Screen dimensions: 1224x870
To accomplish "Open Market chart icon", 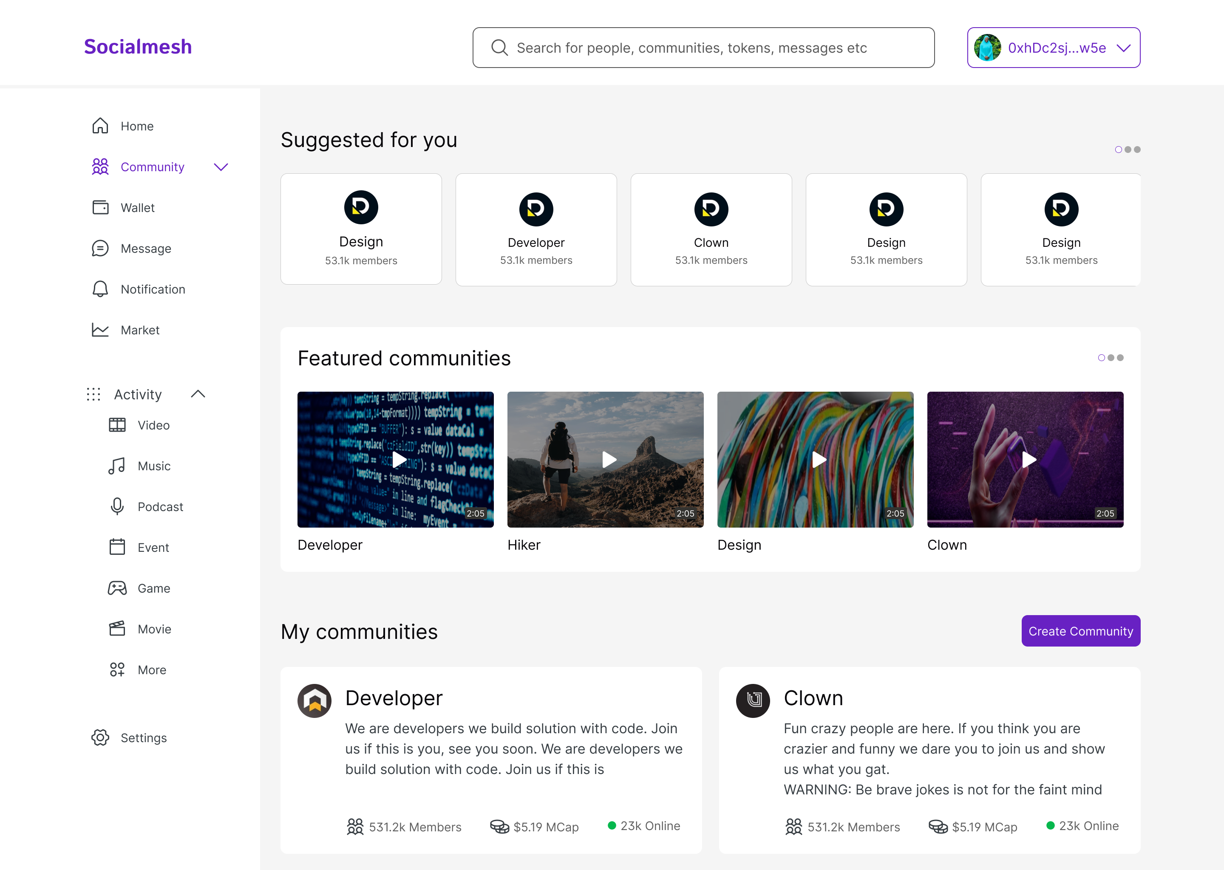I will (100, 330).
